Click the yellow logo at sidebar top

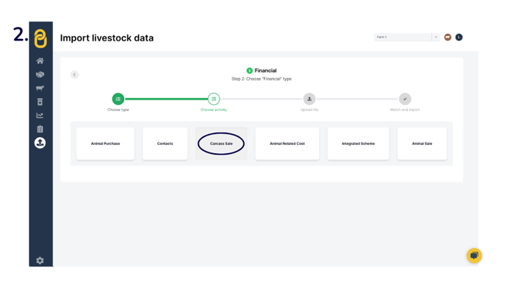point(41,38)
